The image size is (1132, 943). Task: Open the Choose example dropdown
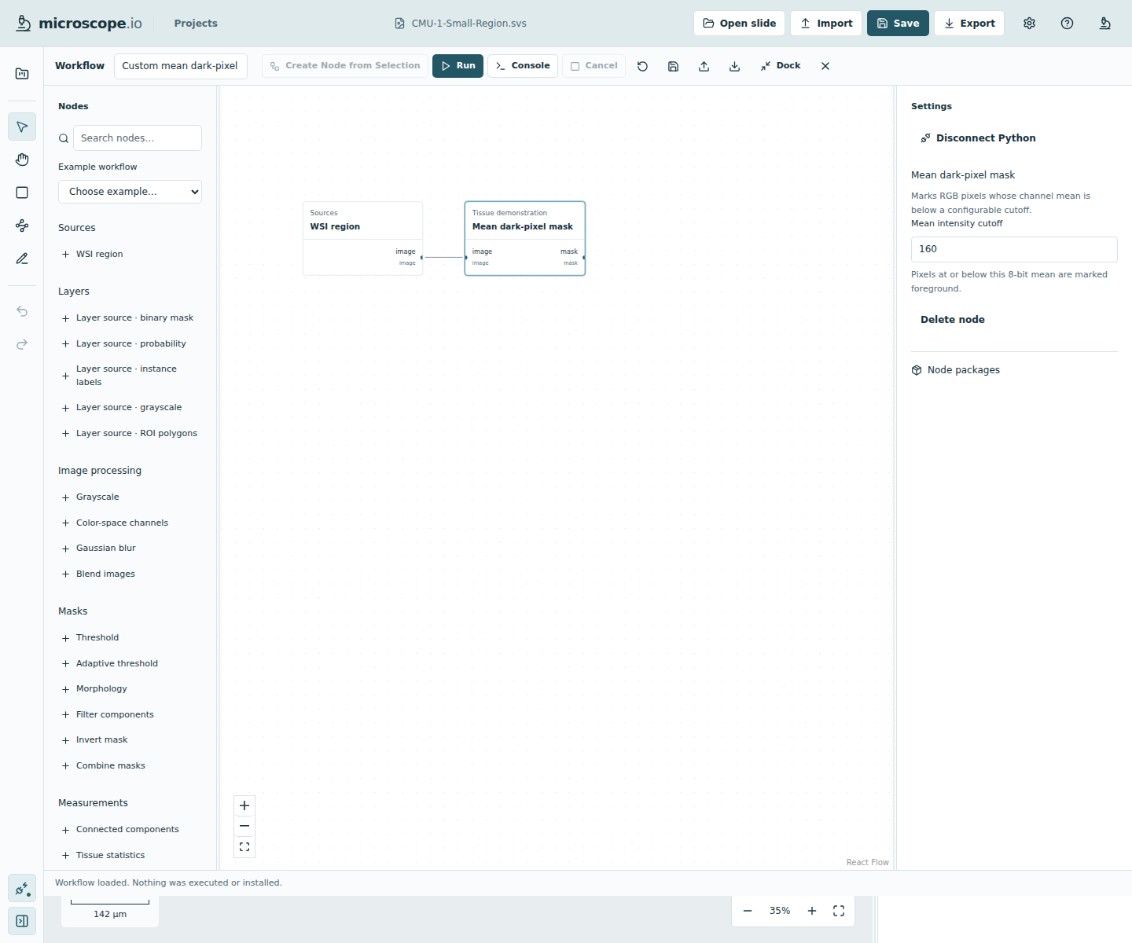(x=130, y=192)
